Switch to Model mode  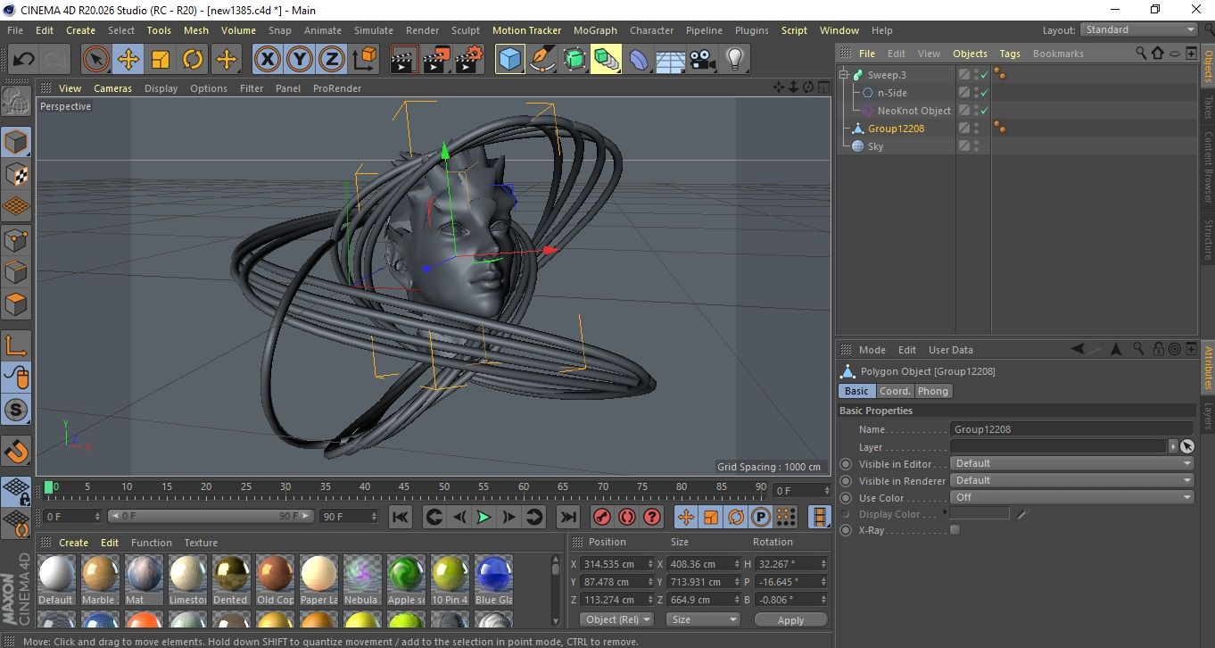[16, 142]
